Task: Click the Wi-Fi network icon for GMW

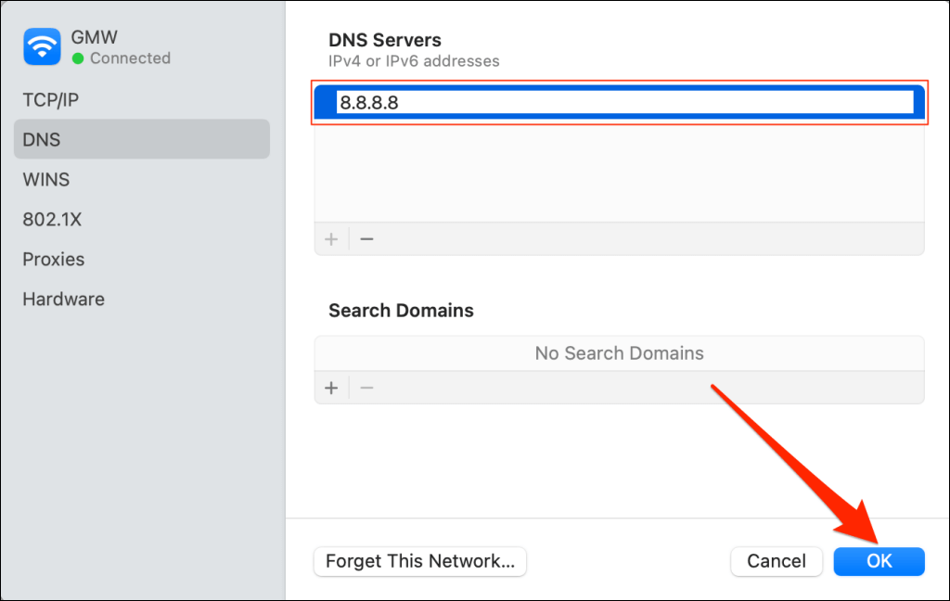Action: tap(42, 46)
